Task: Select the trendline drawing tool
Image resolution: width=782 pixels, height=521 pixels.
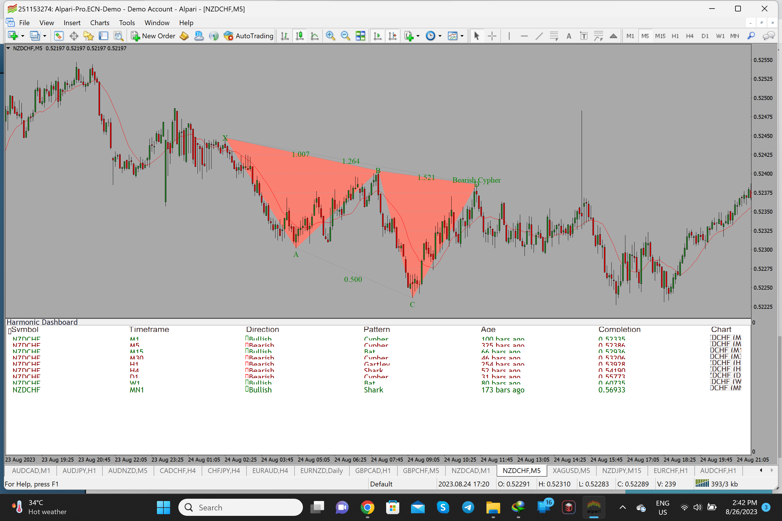Action: pos(539,36)
